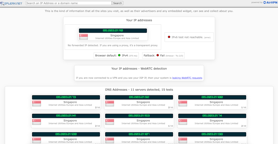Viewport: 278px width, 144px height.
Task: Click Singapore flag under 85.203.21.110
Action: (83, 37)
